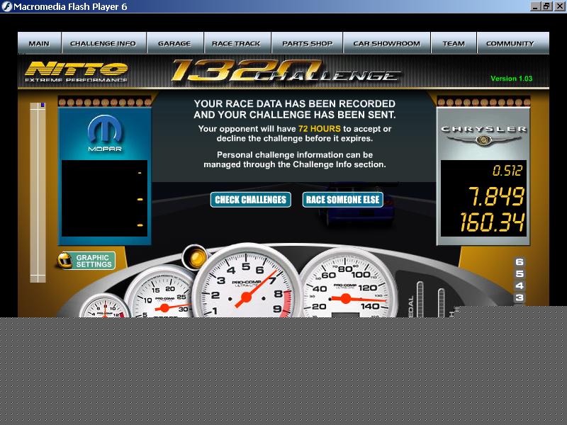This screenshot has height=425, width=567.
Task: Click the yellow shift light indicator
Action: tap(196, 257)
